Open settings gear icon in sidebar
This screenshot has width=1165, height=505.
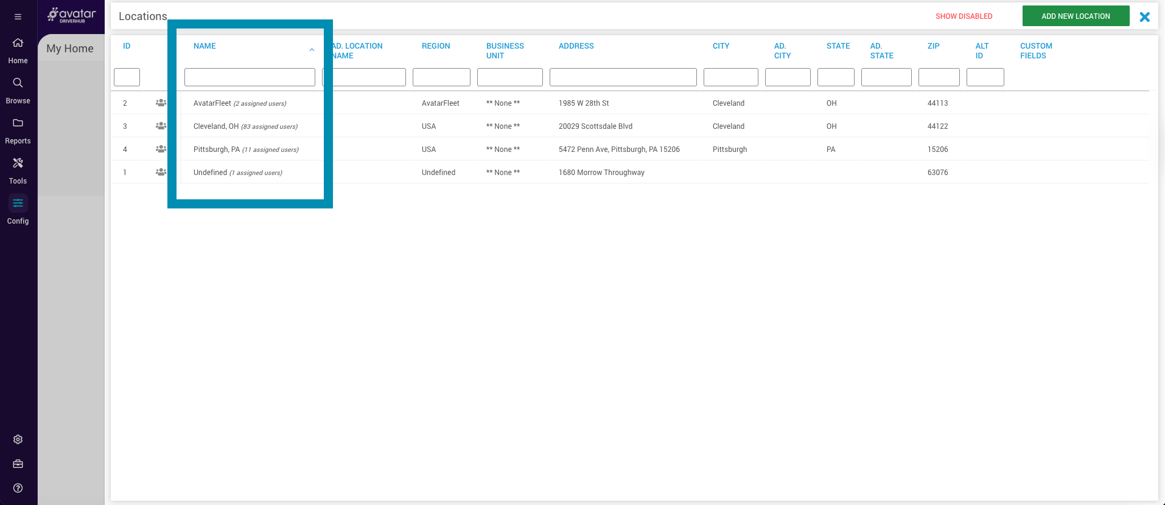(18, 439)
